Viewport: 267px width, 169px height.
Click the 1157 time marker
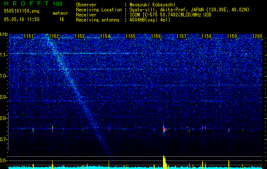click(x=181, y=36)
